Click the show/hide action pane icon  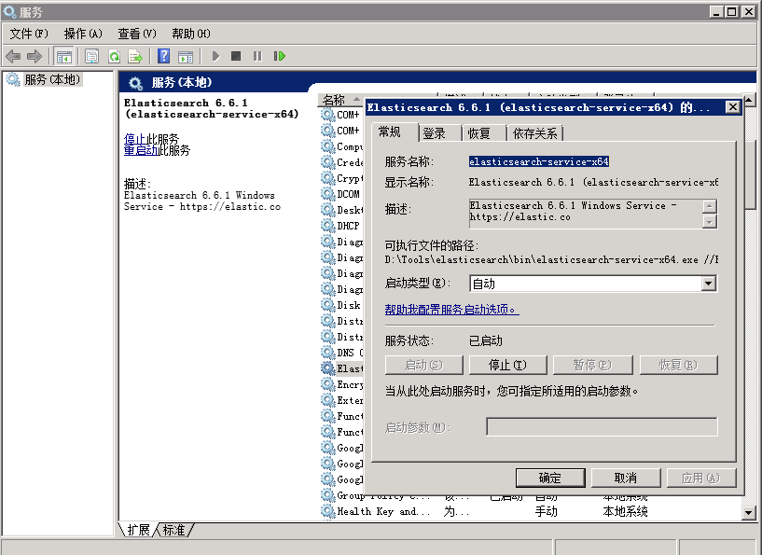186,56
